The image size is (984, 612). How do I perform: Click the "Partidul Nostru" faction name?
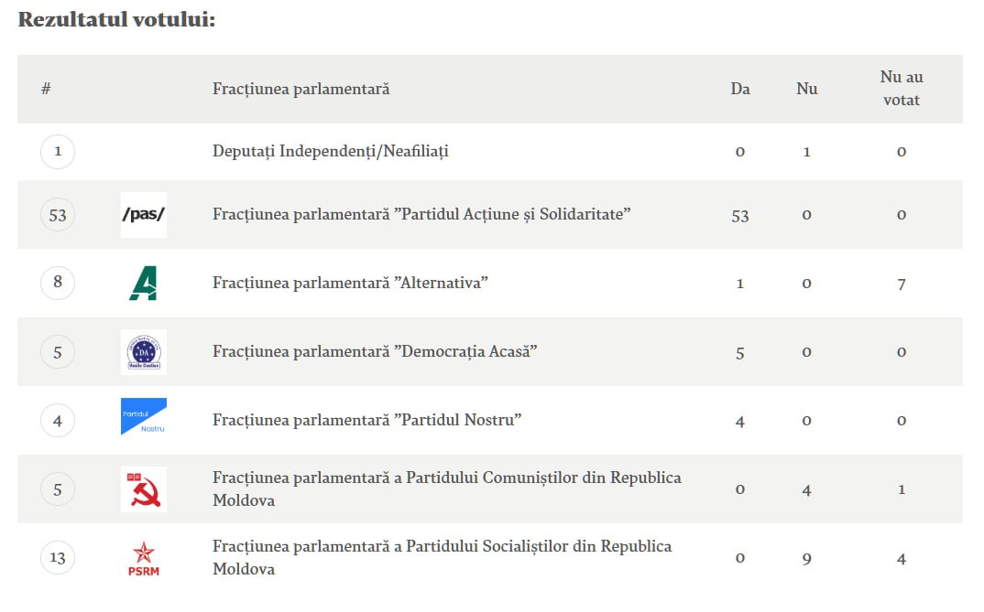click(366, 420)
